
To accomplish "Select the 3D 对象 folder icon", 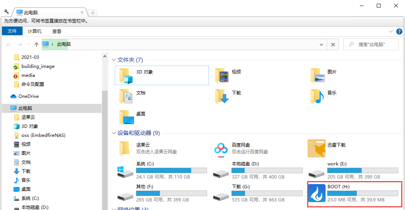I will click(x=126, y=76).
